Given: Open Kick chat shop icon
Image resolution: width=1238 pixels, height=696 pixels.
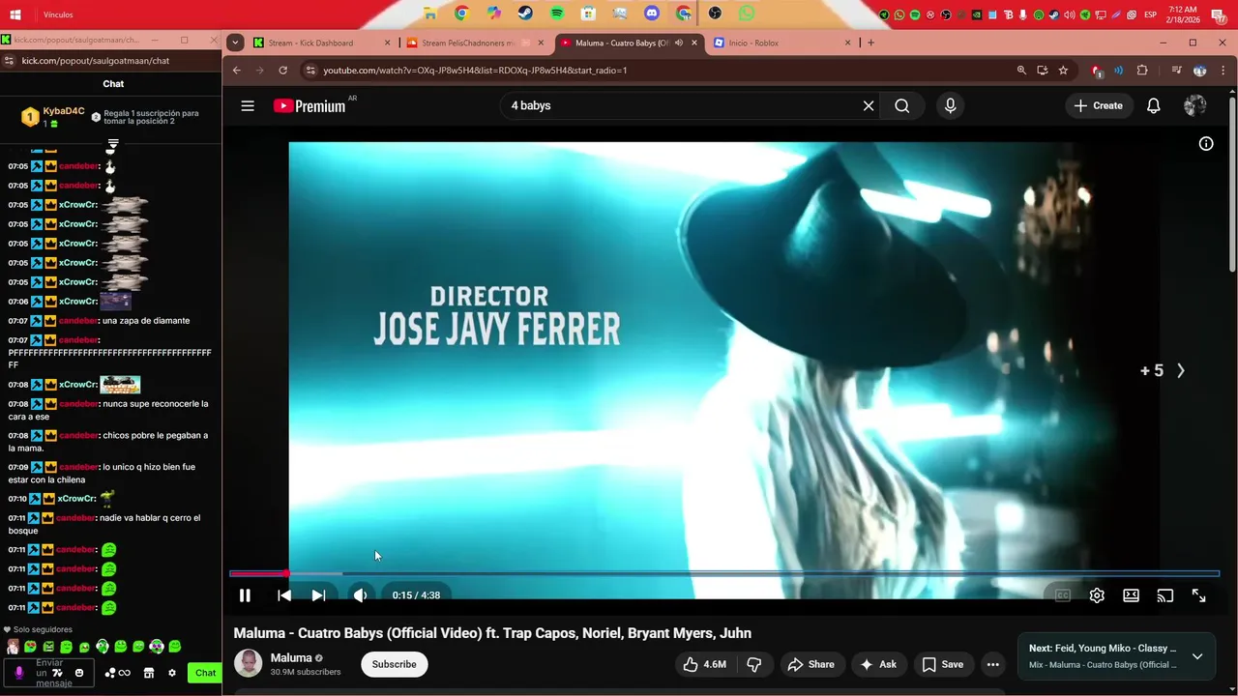Looking at the screenshot, I should (x=149, y=673).
